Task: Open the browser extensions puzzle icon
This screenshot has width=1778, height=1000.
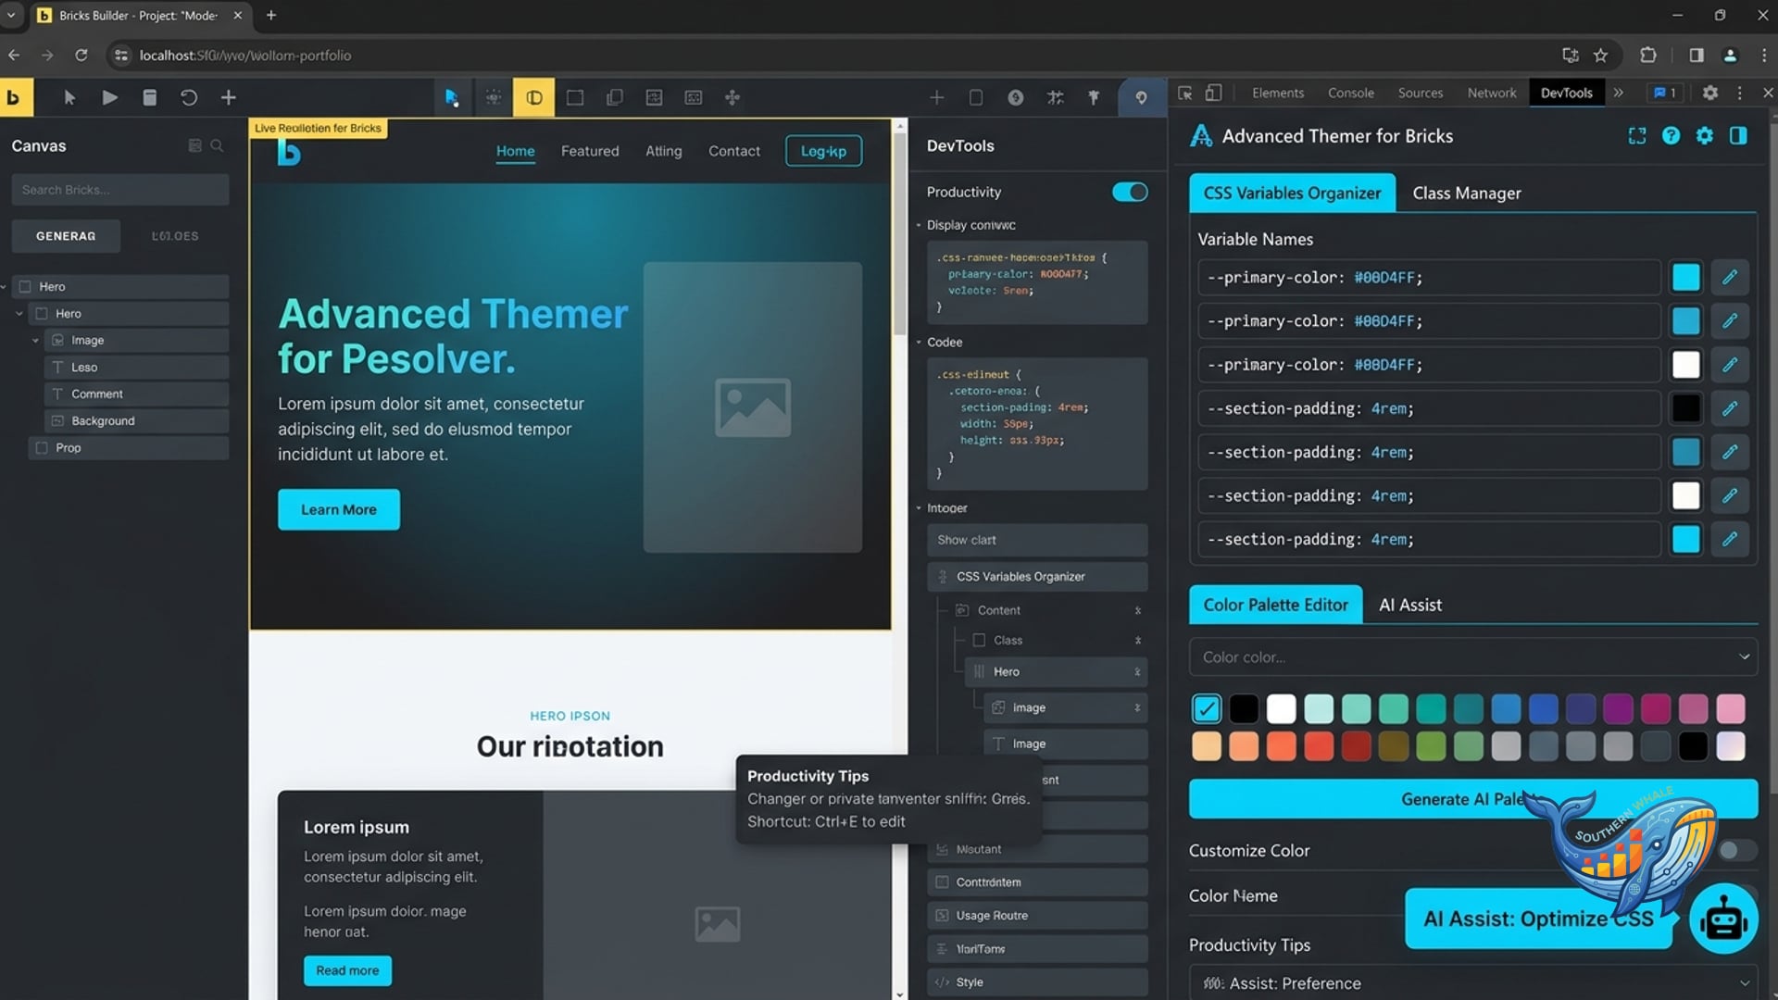Action: [1648, 55]
